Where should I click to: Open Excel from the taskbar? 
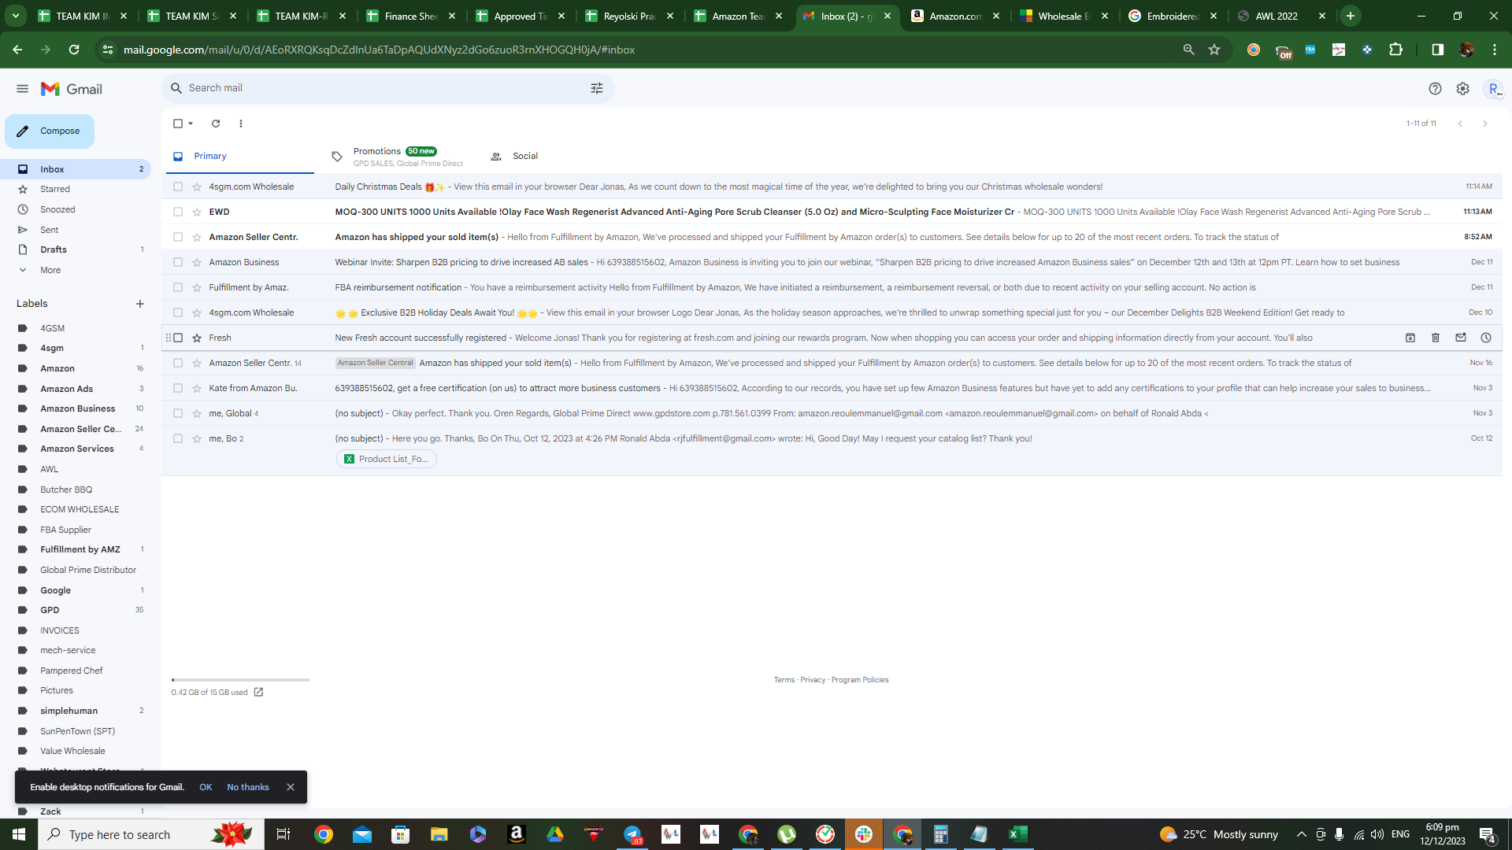click(x=1017, y=834)
